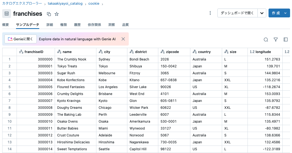Open the 作成 create dropdown

(x=279, y=13)
